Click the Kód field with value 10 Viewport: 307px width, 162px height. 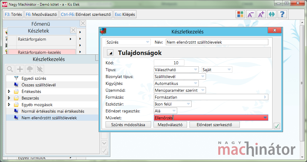pos(169,63)
